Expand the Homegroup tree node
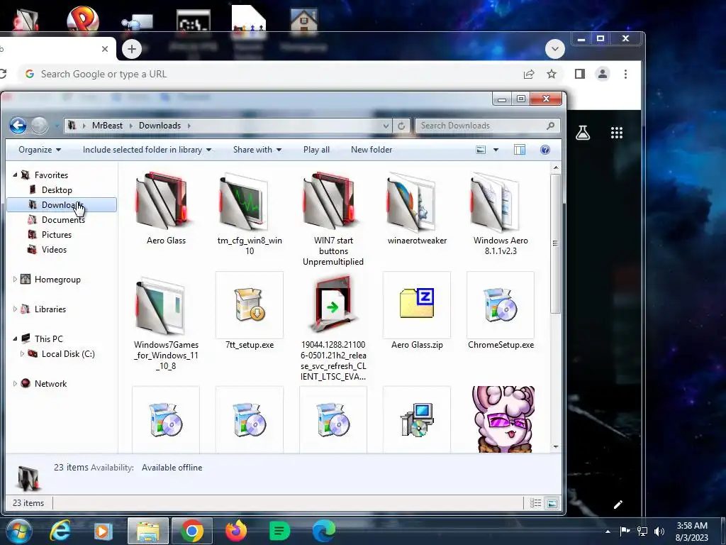 click(15, 279)
